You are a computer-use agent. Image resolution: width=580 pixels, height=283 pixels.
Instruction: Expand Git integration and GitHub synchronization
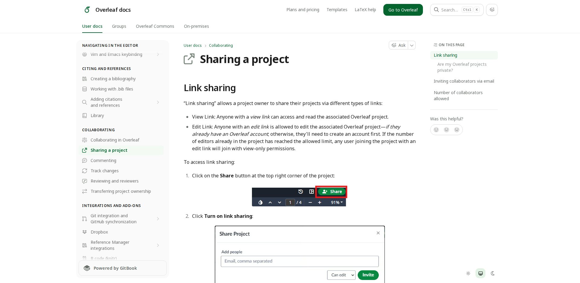(x=158, y=219)
